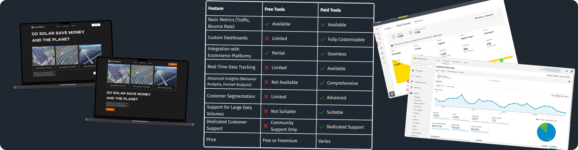The image size is (578, 150).
Task: Switch to the Reporting tab in Analytics
Action: pos(446,61)
